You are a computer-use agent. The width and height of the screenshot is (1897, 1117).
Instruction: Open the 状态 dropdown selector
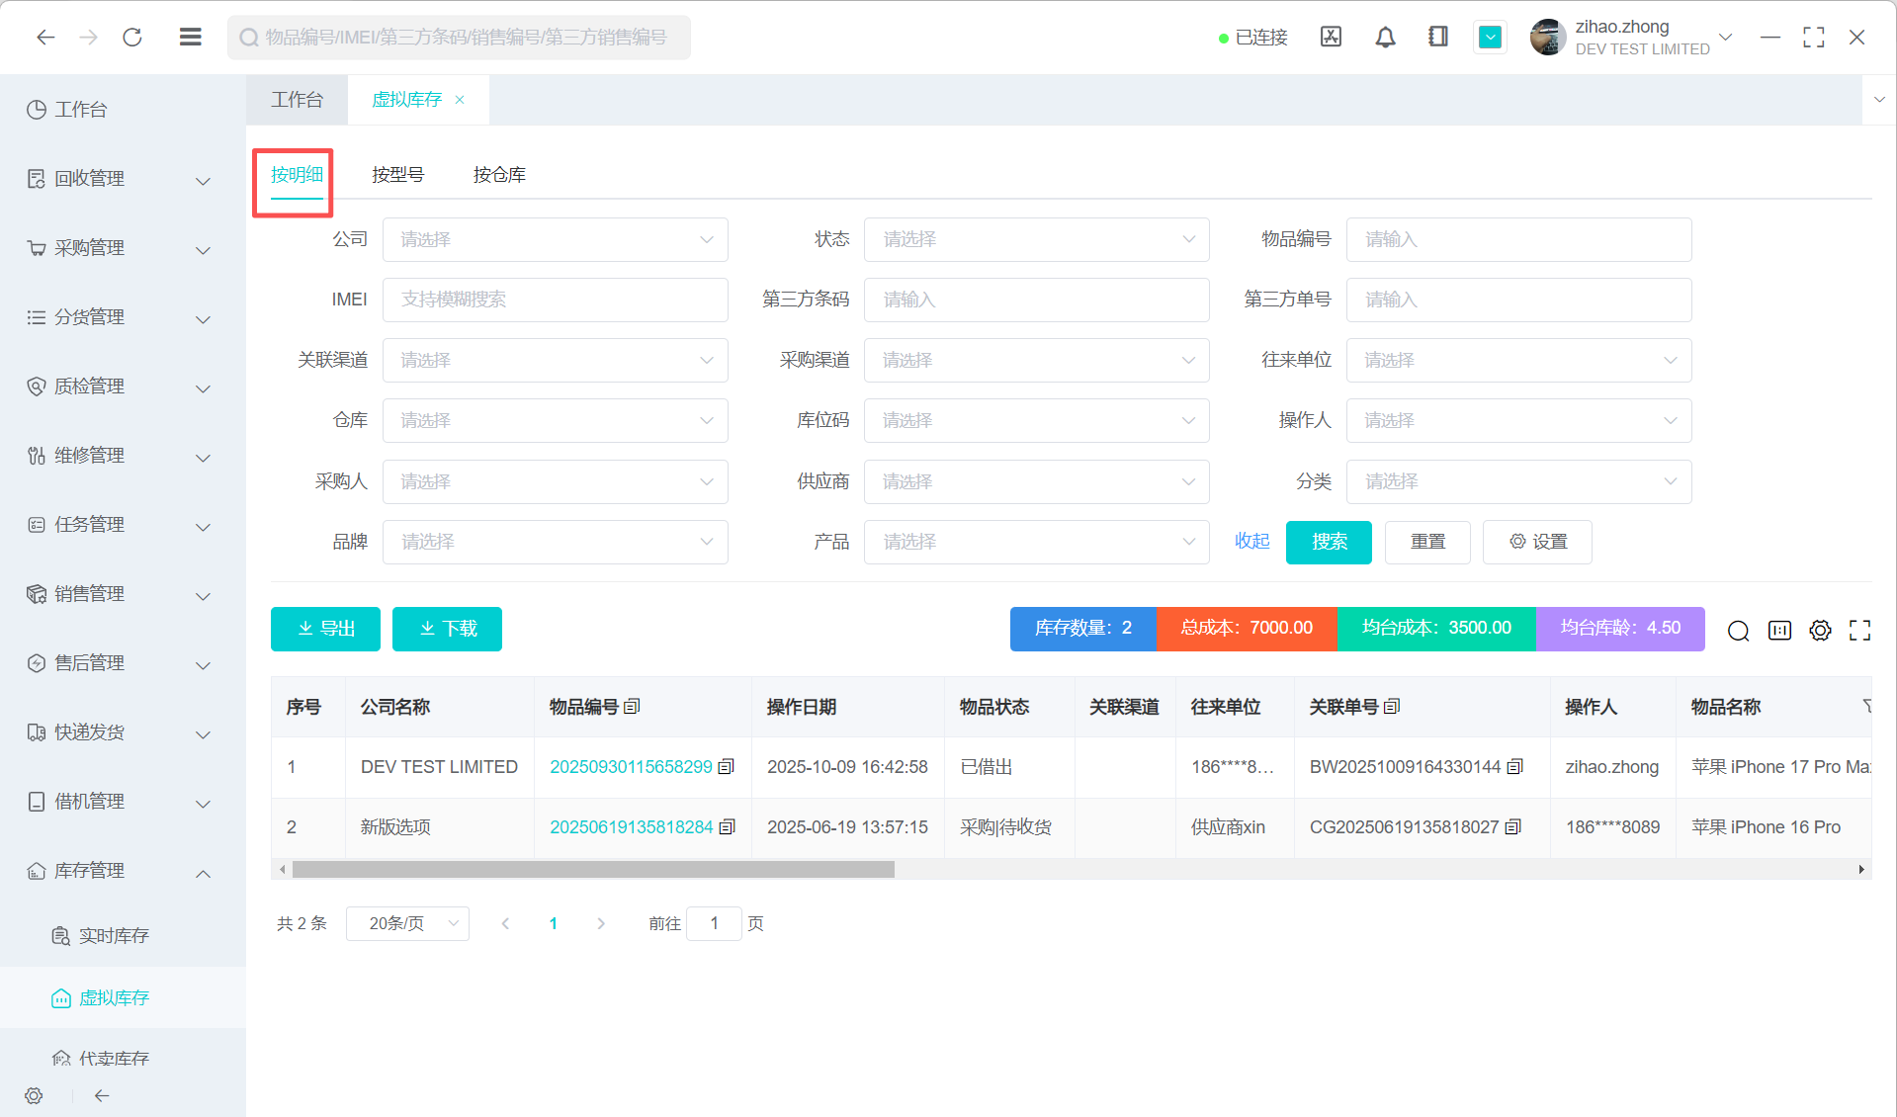pos(1036,240)
